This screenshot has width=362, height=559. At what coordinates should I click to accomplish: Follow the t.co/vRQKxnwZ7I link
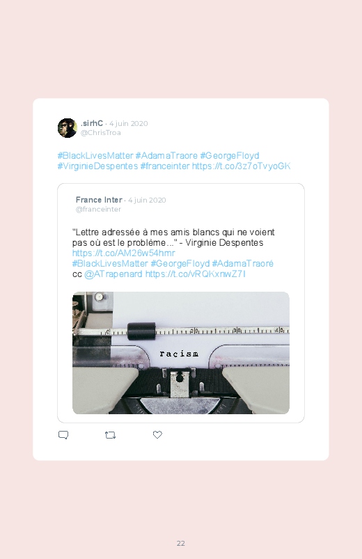point(196,274)
